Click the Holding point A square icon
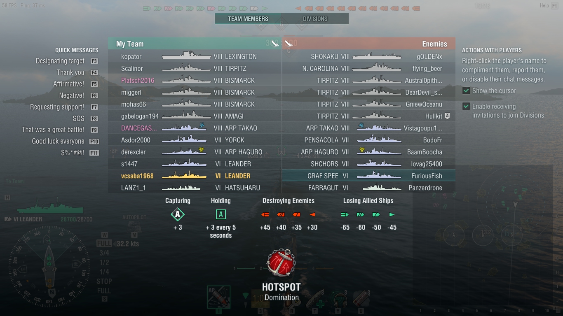The image size is (563, 316). click(x=221, y=214)
